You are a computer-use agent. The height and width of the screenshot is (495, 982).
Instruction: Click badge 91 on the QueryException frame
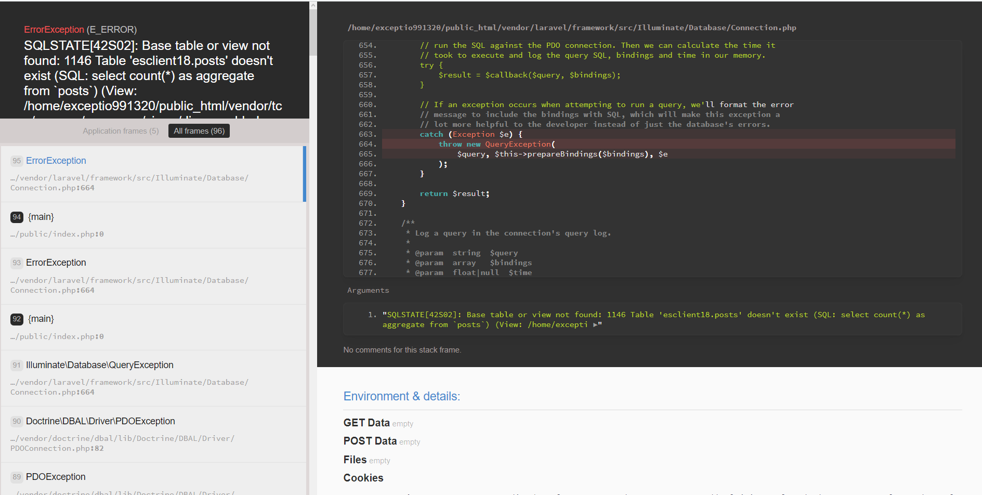tap(17, 365)
